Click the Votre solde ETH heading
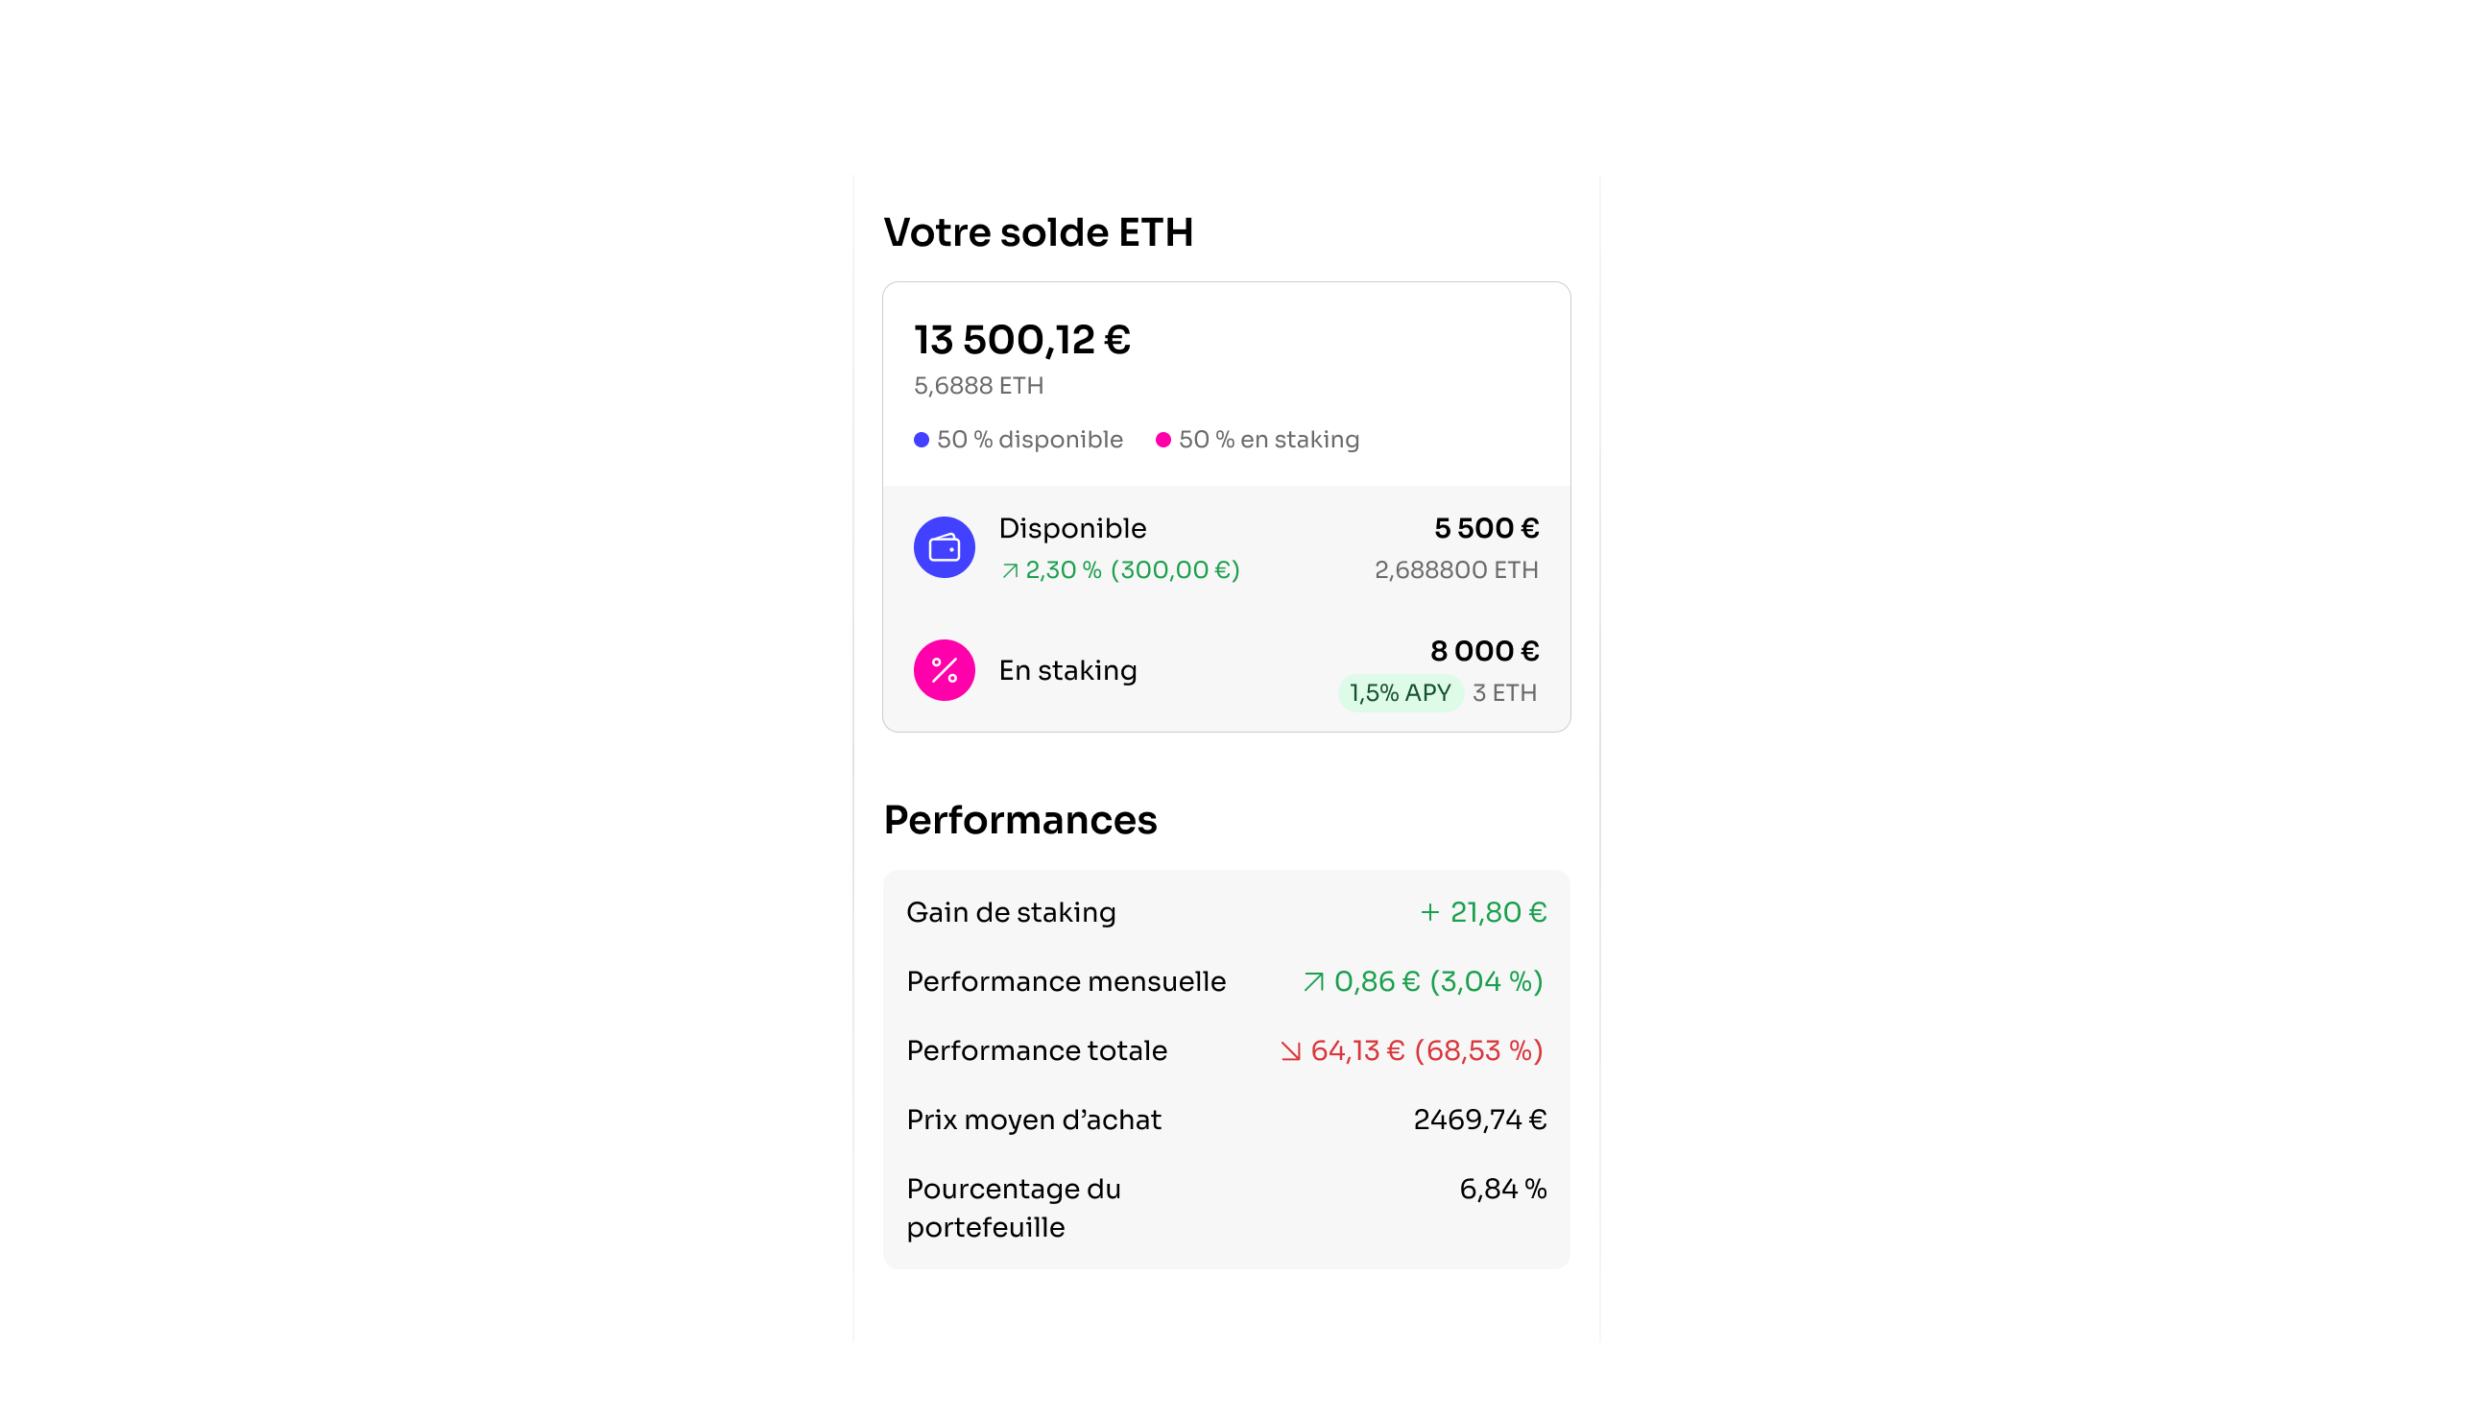The image size is (2492, 1421). pos(1037,233)
